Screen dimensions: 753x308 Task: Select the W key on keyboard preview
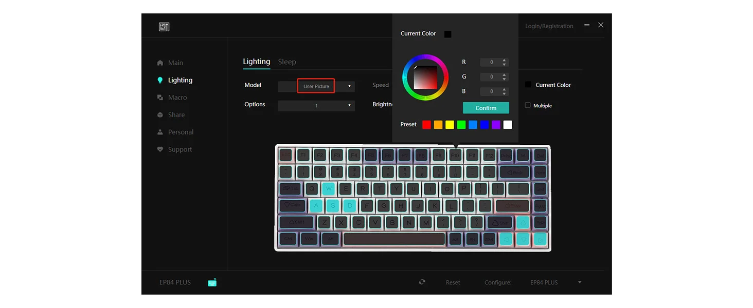point(328,188)
